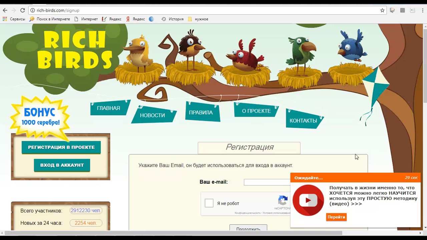The width and height of the screenshot is (427, 240).
Task: Click the БОНУС 1000 серебра badge
Action: pyautogui.click(x=40, y=117)
